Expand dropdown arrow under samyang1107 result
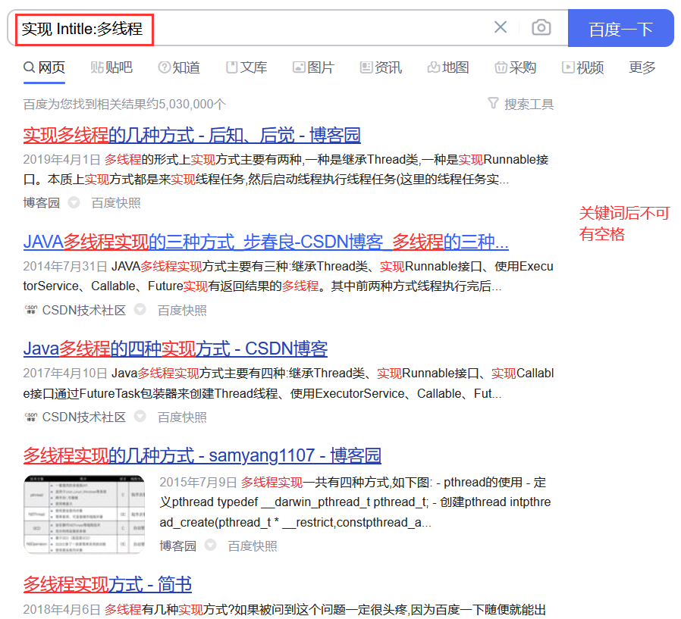The image size is (681, 619). [x=210, y=545]
